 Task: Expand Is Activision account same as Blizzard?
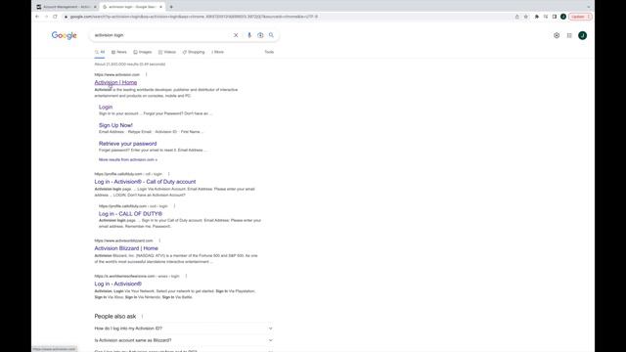184,340
